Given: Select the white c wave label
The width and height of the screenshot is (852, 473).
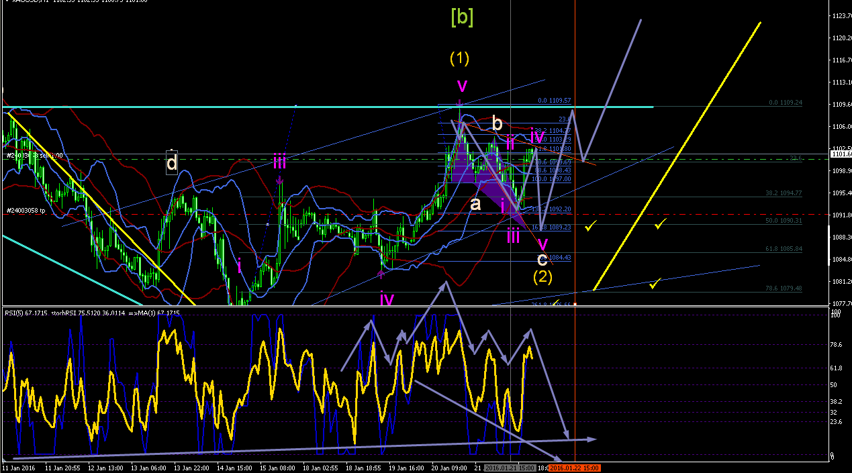Looking at the screenshot, I should click(x=542, y=260).
